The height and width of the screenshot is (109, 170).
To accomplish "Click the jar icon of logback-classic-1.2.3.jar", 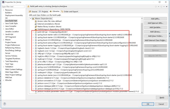I will click(36, 48).
